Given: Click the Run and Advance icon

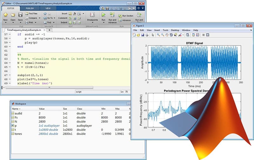Looking at the screenshot, I should [x=112, y=15].
